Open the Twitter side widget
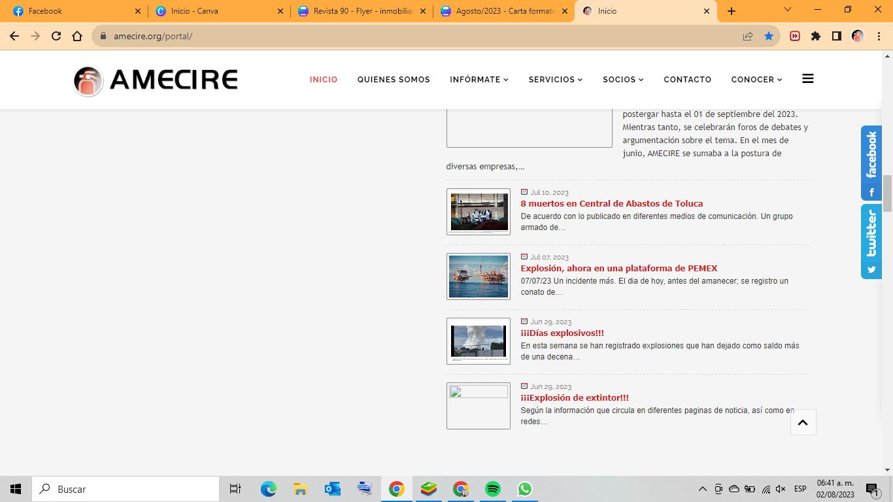Viewport: 893px width, 502px height. (x=871, y=241)
